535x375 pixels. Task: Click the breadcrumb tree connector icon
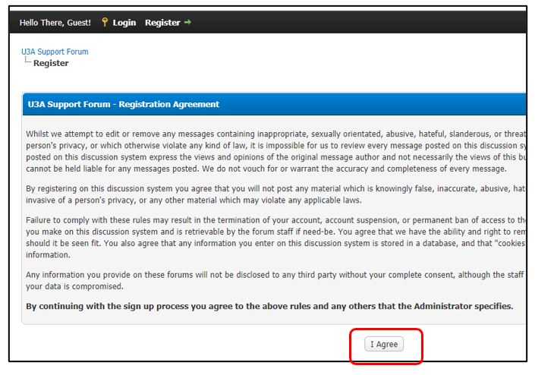pyautogui.click(x=27, y=61)
